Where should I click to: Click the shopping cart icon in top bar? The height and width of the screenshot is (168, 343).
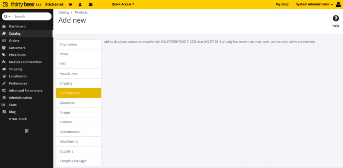70,4
